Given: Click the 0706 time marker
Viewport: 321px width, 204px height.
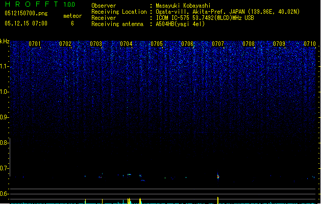Looking at the screenshot, I should pyautogui.click(x=187, y=43).
